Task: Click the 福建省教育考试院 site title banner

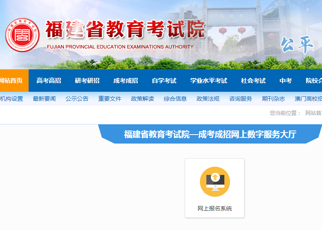Action: (125, 29)
